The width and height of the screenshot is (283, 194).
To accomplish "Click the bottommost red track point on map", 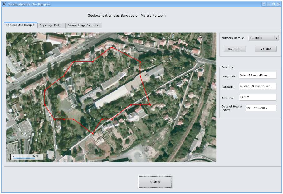I will click(x=93, y=133).
